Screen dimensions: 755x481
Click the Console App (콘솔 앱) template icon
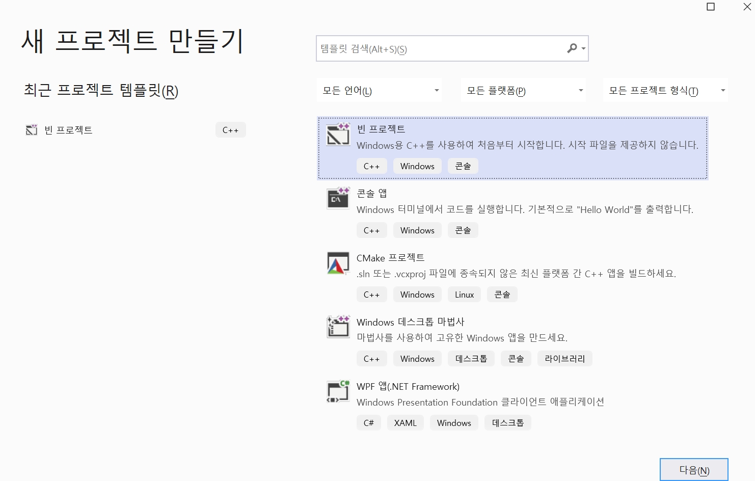pyautogui.click(x=338, y=198)
